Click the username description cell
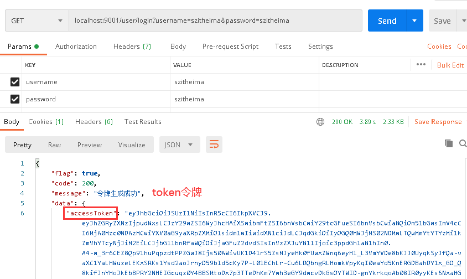Image resolution: width=467 pixels, height=279 pixels. point(393,82)
